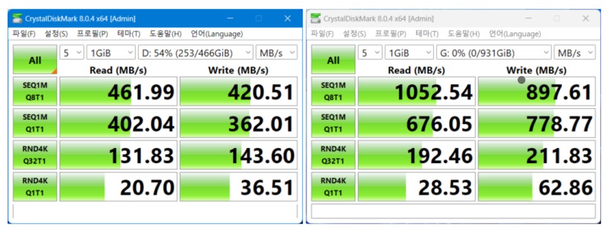The width and height of the screenshot is (610, 228).
Task: Open 언어(Language) menu in left window
Action: 217,34
